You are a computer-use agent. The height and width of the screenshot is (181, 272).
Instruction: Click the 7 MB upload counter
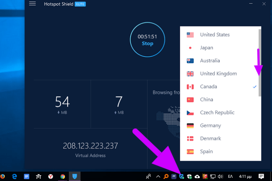click(119, 105)
